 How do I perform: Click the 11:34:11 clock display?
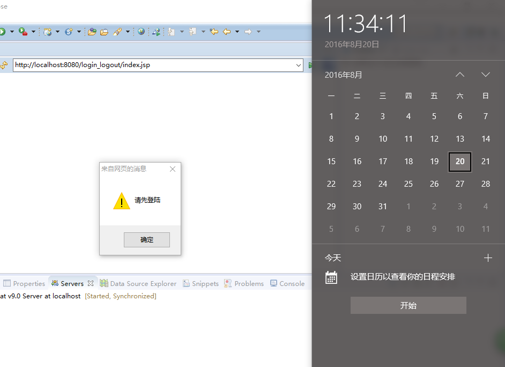(366, 24)
